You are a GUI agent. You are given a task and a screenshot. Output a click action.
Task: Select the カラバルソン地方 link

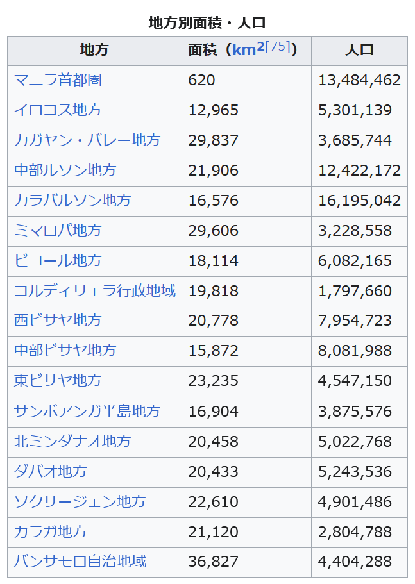point(72,201)
